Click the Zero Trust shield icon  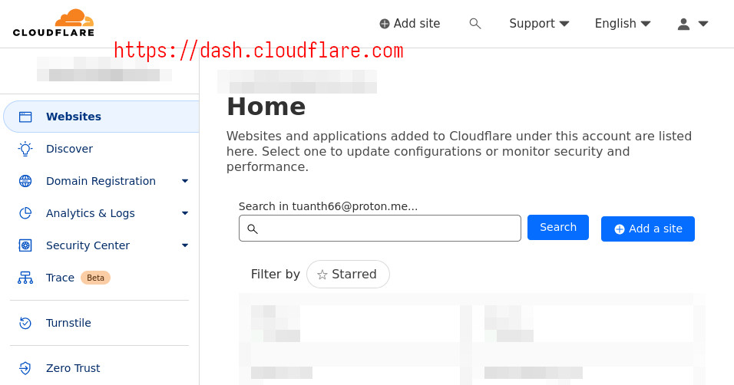(x=25, y=368)
